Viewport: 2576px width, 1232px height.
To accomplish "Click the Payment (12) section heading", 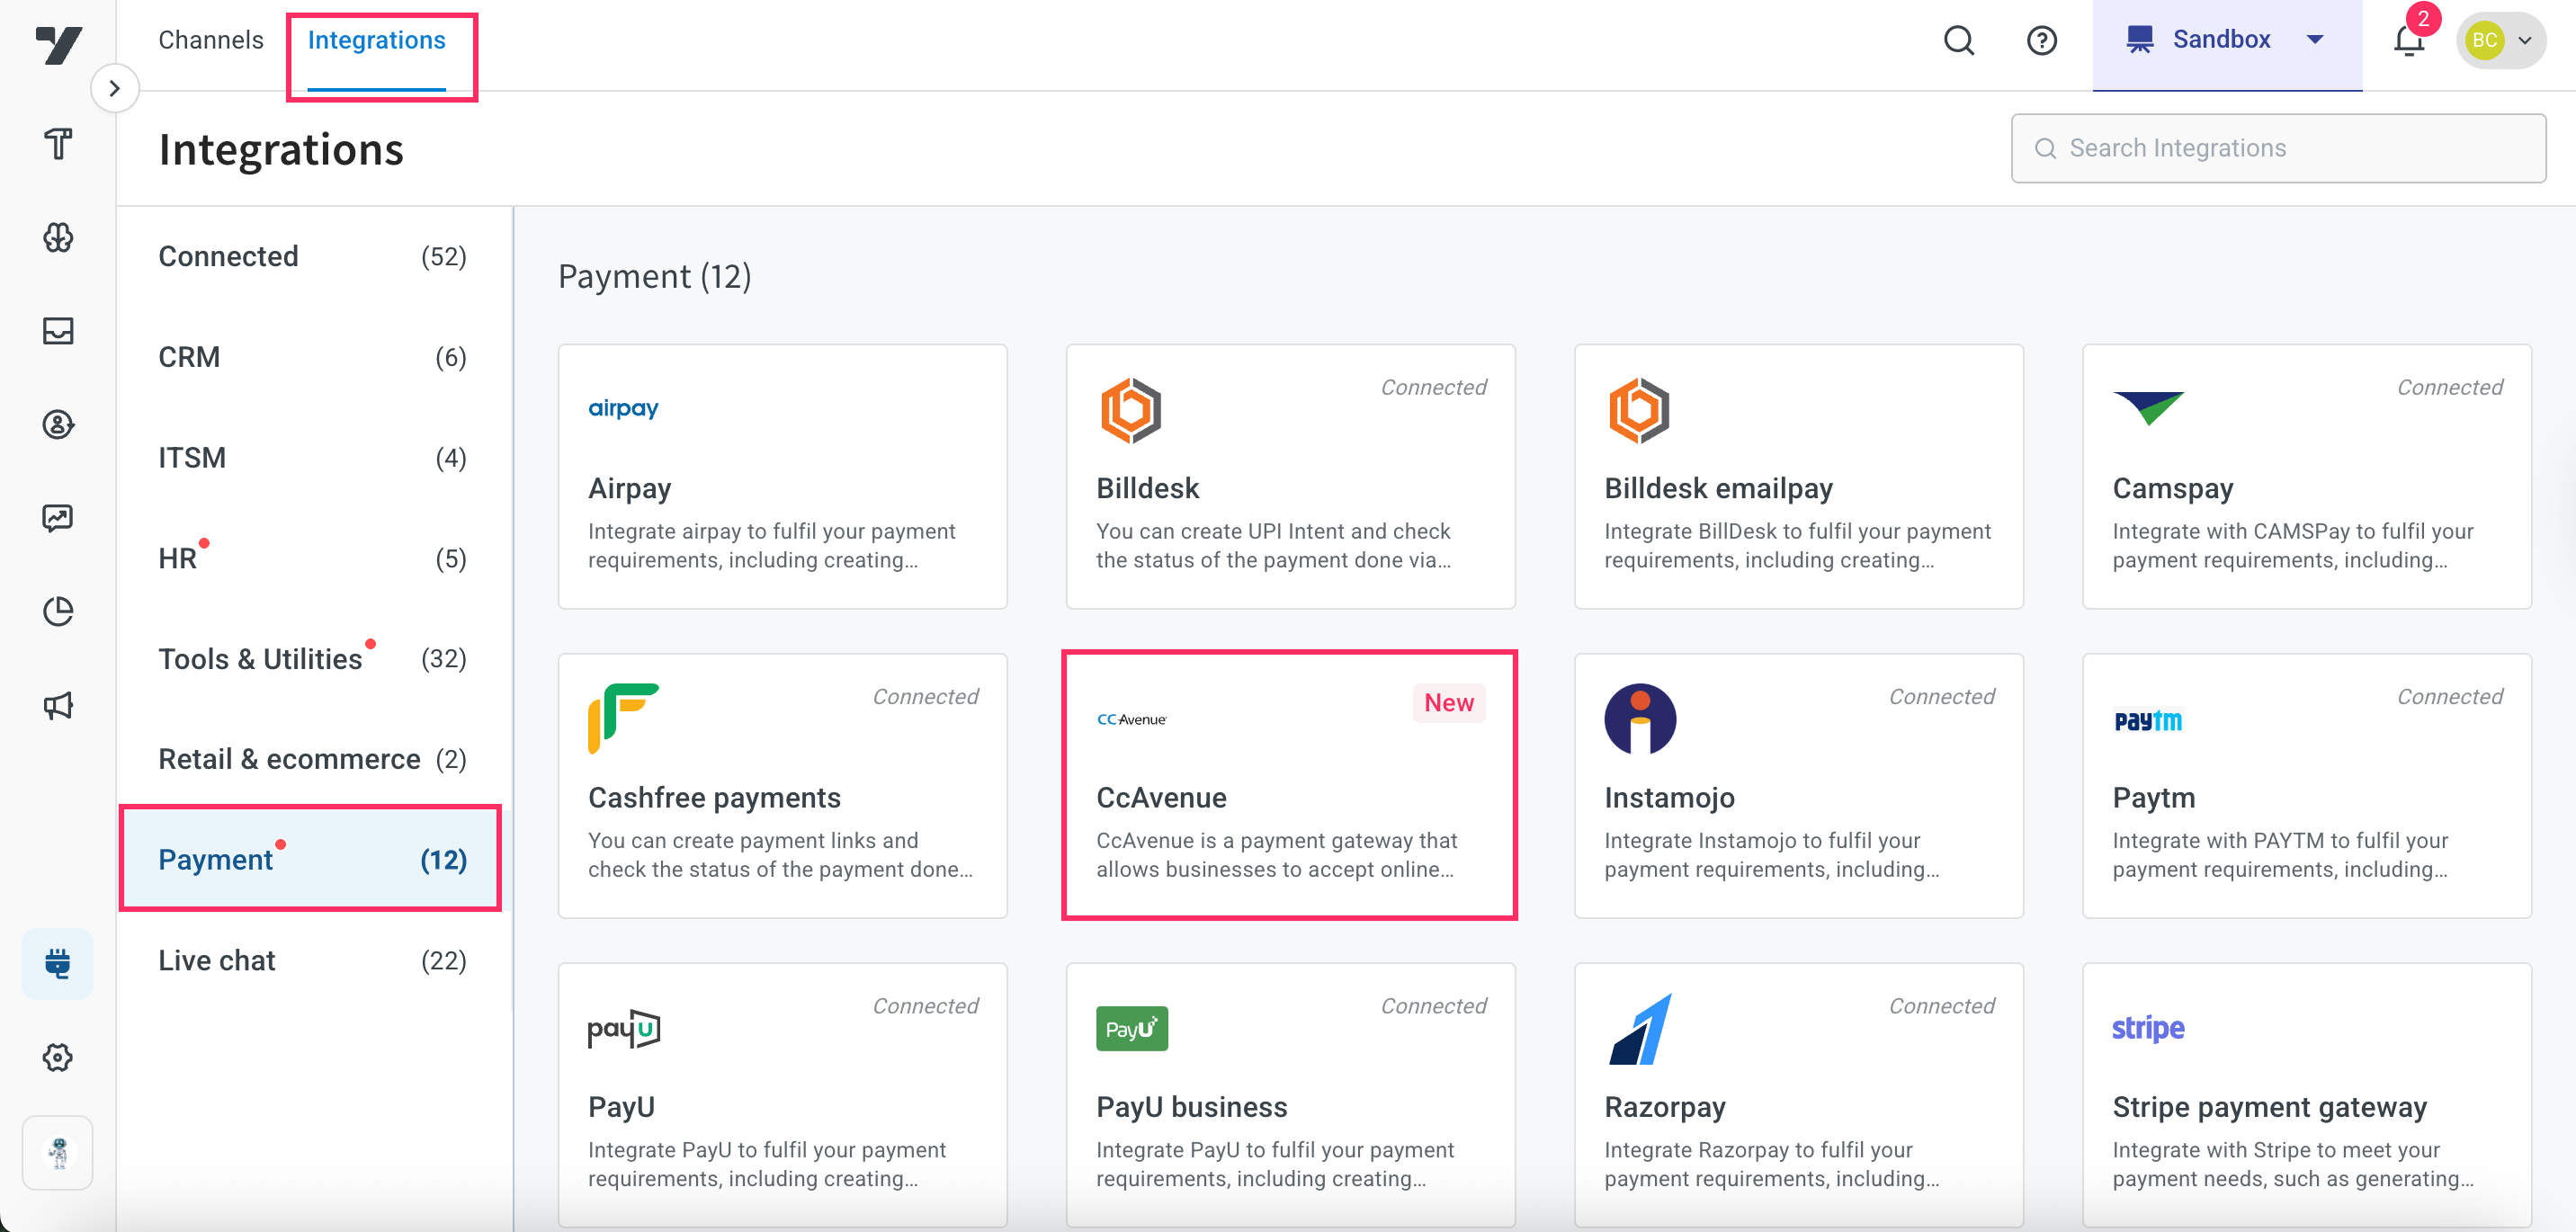I will pyautogui.click(x=654, y=276).
